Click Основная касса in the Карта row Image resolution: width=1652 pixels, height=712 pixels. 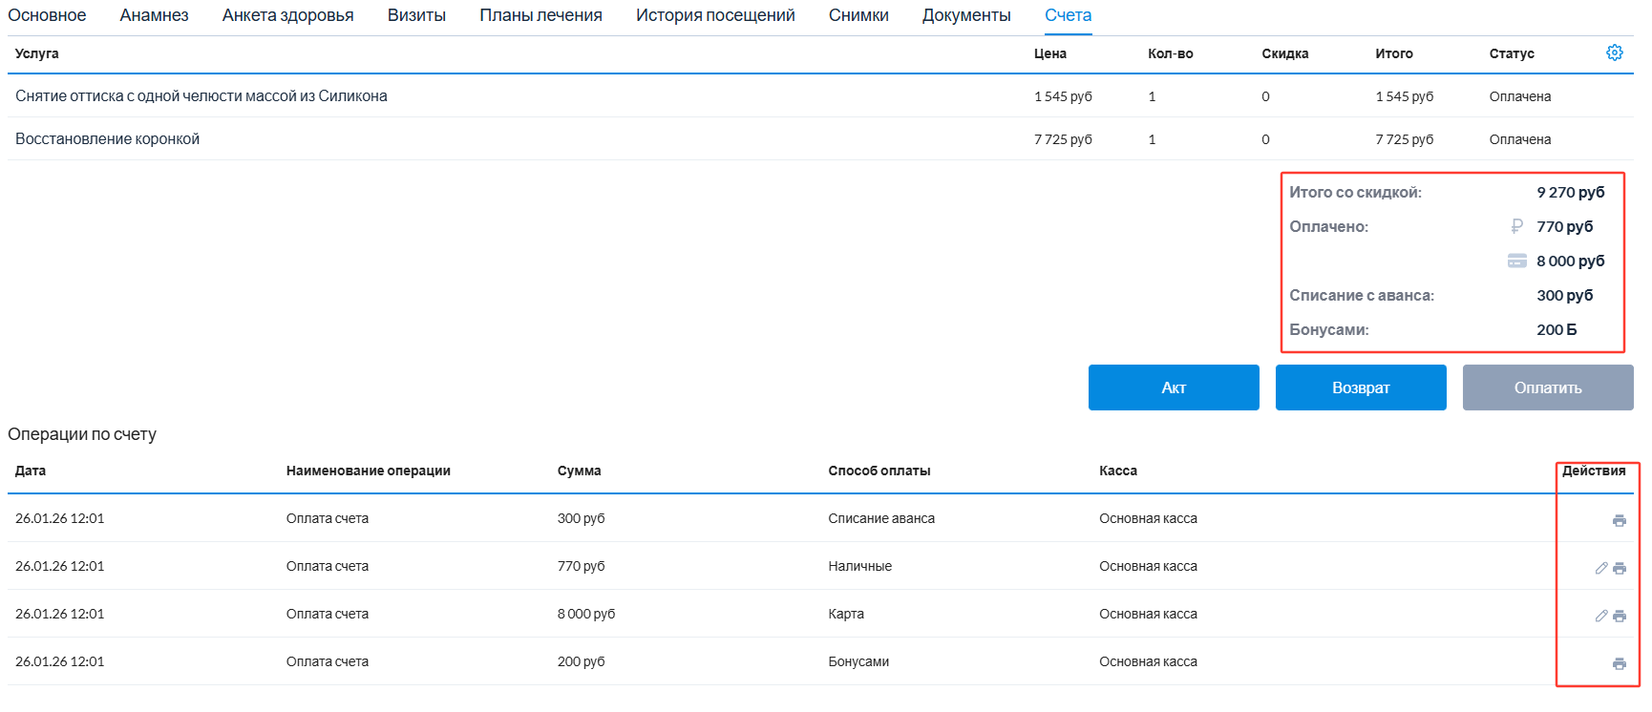(1148, 614)
